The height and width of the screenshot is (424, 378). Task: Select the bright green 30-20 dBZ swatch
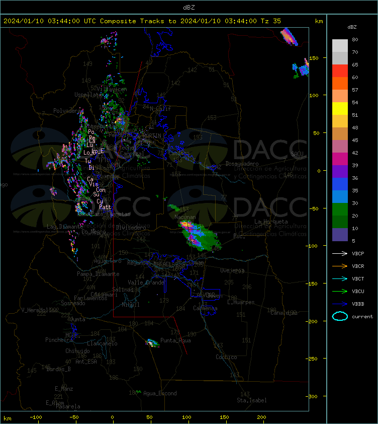(x=340, y=209)
